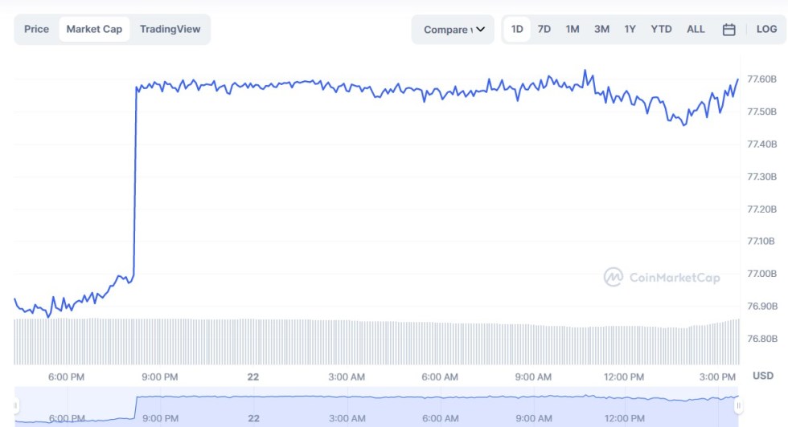Expand the Compare dropdown
The image size is (788, 427).
(454, 30)
